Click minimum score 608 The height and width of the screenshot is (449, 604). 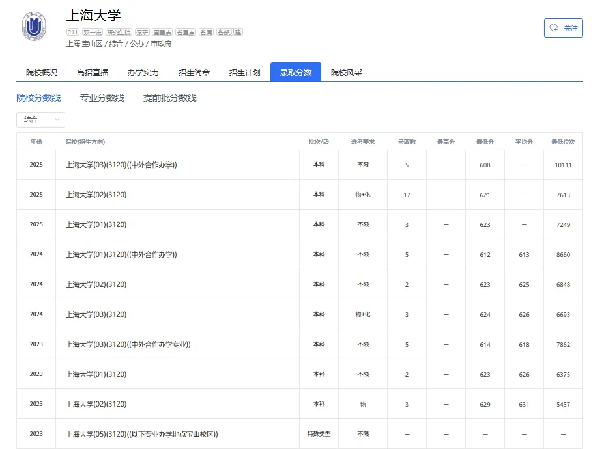(x=485, y=165)
